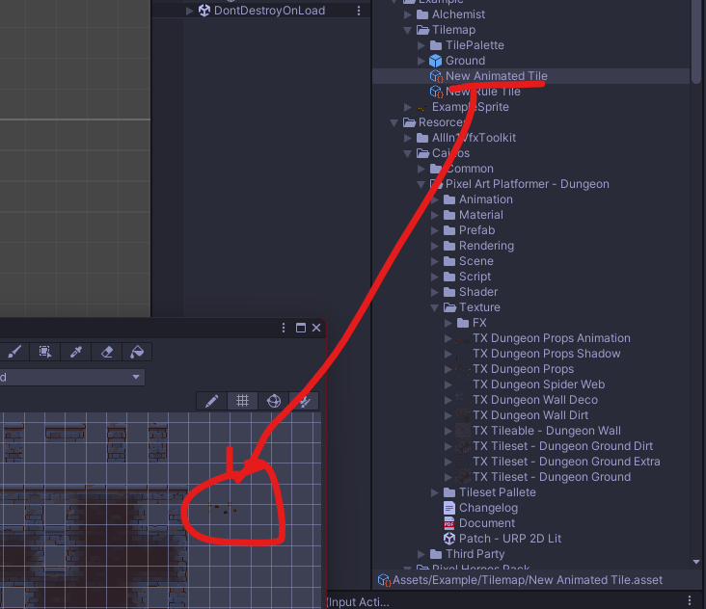Select TX Dungeon Spider Web texture
The height and width of the screenshot is (609, 706).
tap(538, 384)
